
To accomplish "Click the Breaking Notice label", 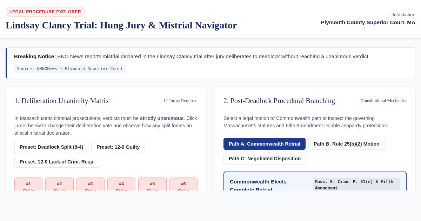I will click(35, 56).
